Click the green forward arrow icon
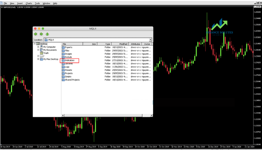Viewport: 262px width, 150px height. pos(41,34)
